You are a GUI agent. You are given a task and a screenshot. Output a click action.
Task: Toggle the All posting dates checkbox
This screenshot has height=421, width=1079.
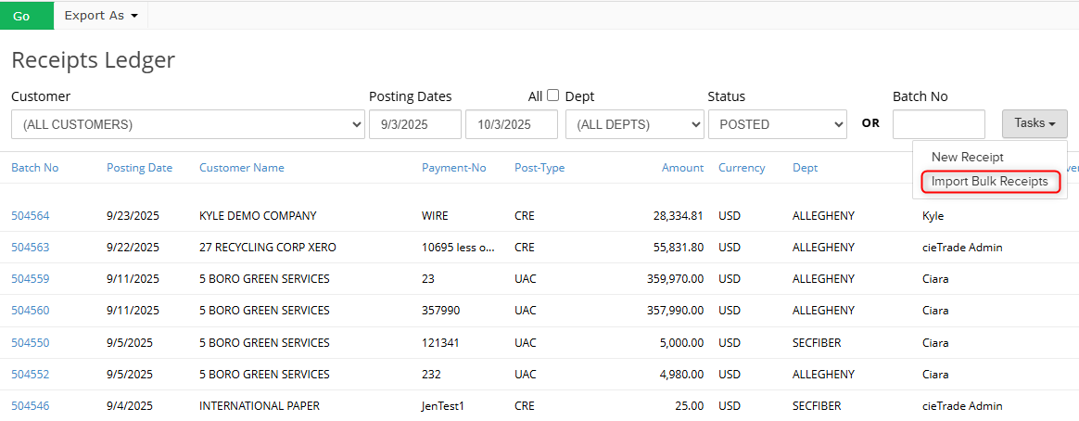[552, 96]
